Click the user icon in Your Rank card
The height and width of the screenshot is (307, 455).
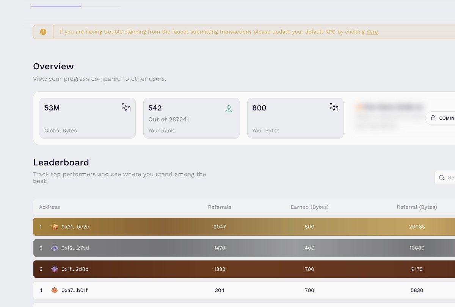click(229, 109)
